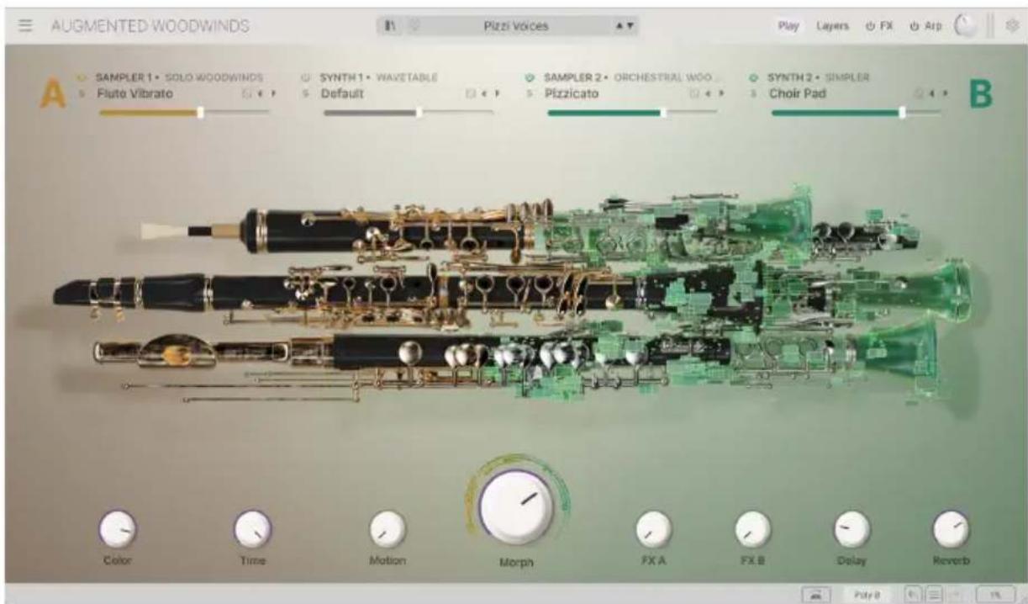Solo the Flute Vibrato layer
This screenshot has height=604, width=1028.
[x=82, y=93]
